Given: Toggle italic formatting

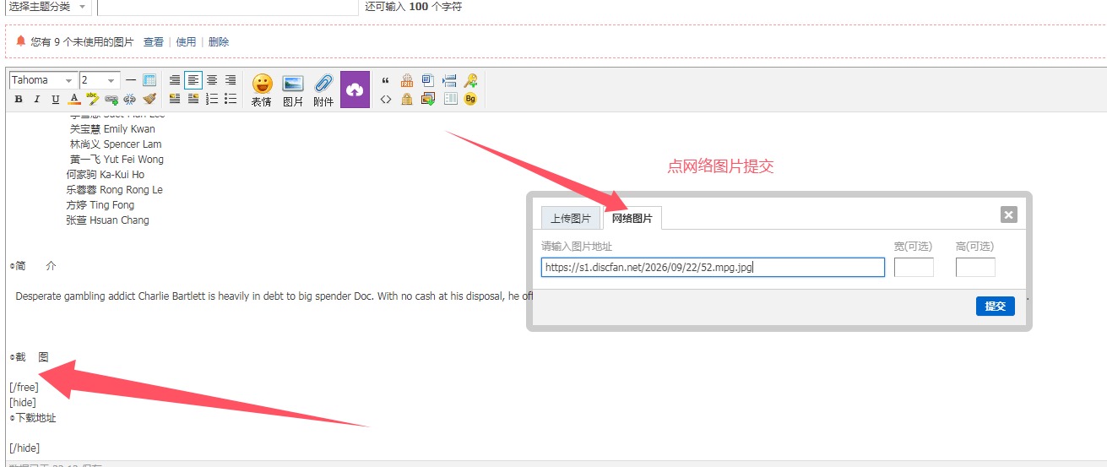Looking at the screenshot, I should click(x=37, y=99).
